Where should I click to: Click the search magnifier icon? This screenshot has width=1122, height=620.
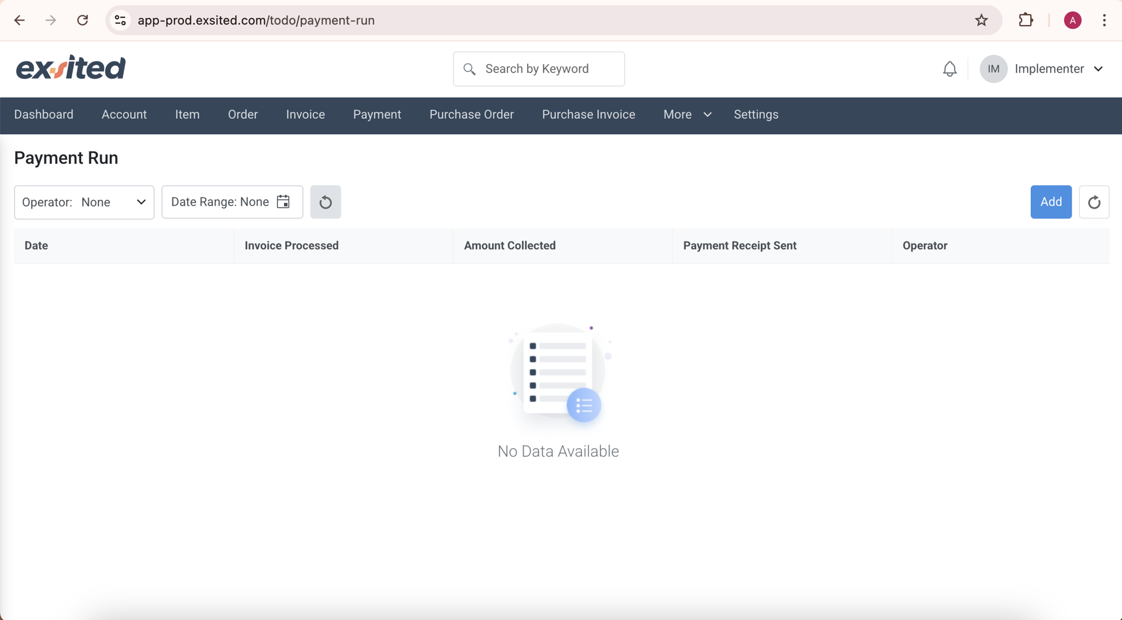click(x=469, y=69)
